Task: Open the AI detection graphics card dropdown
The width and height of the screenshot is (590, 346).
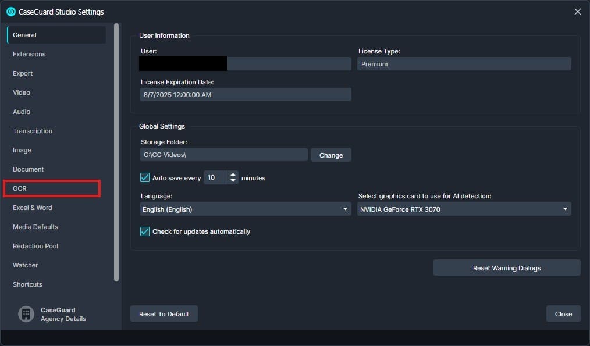Action: pyautogui.click(x=464, y=209)
